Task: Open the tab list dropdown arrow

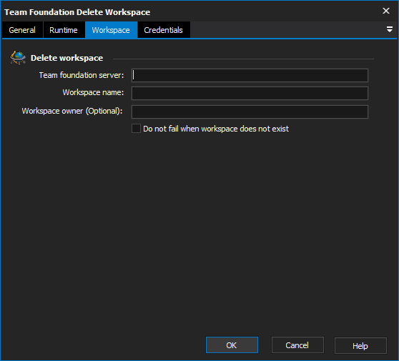Action: [x=389, y=29]
